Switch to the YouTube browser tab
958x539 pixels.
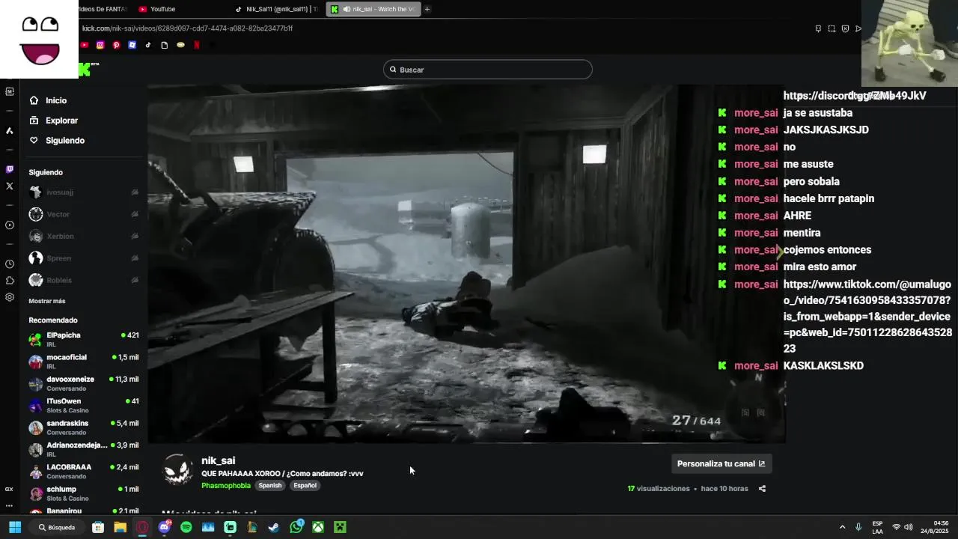(162, 9)
